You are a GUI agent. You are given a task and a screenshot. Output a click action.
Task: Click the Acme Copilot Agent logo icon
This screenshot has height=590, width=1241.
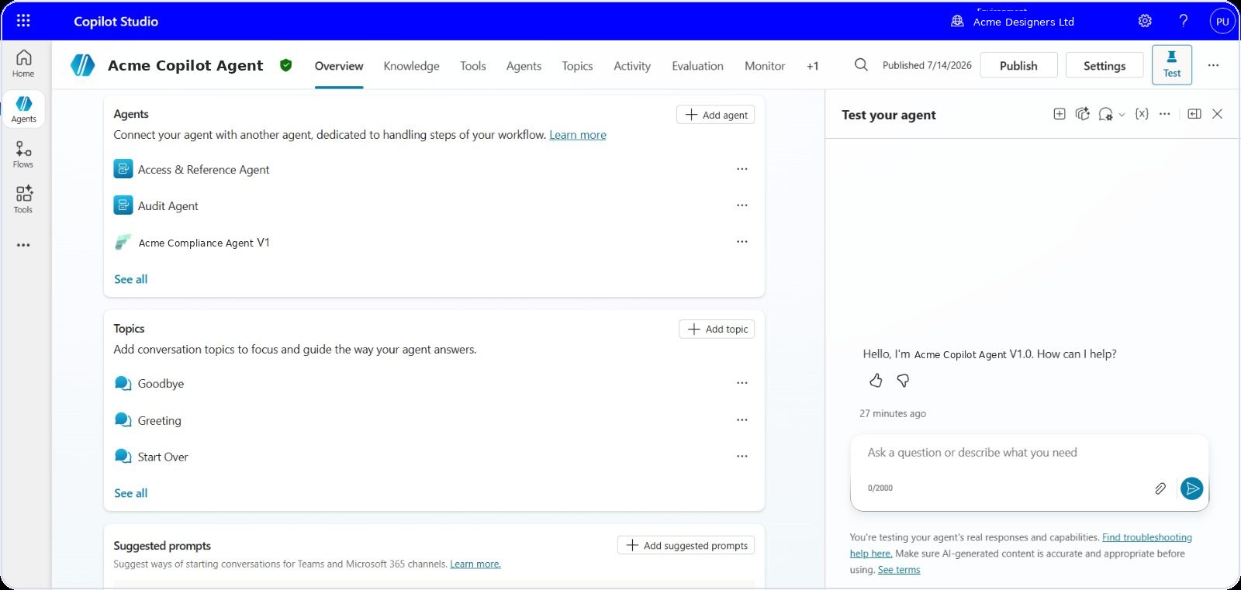[83, 65]
